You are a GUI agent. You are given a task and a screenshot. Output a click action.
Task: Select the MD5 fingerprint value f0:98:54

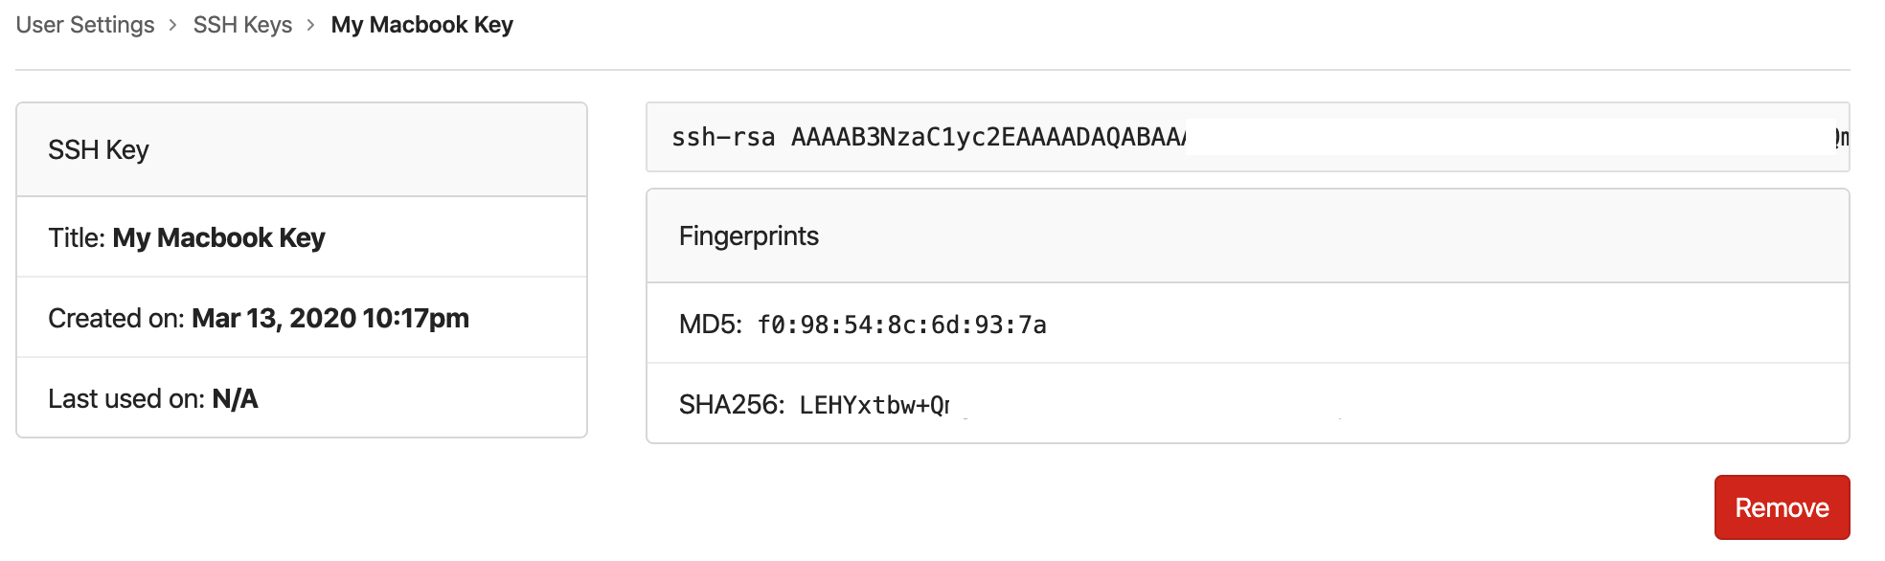click(x=900, y=325)
